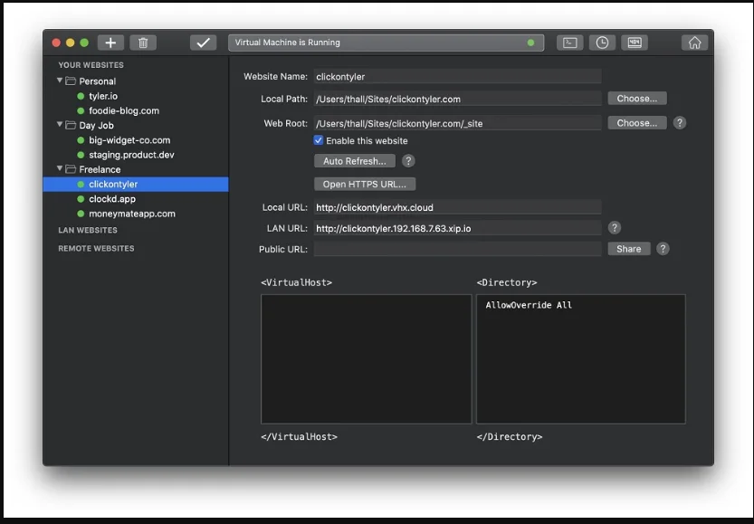754x524 pixels.
Task: Click the YOUR WEBSITES header
Action: click(x=91, y=65)
